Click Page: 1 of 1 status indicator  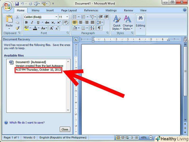[11, 137]
